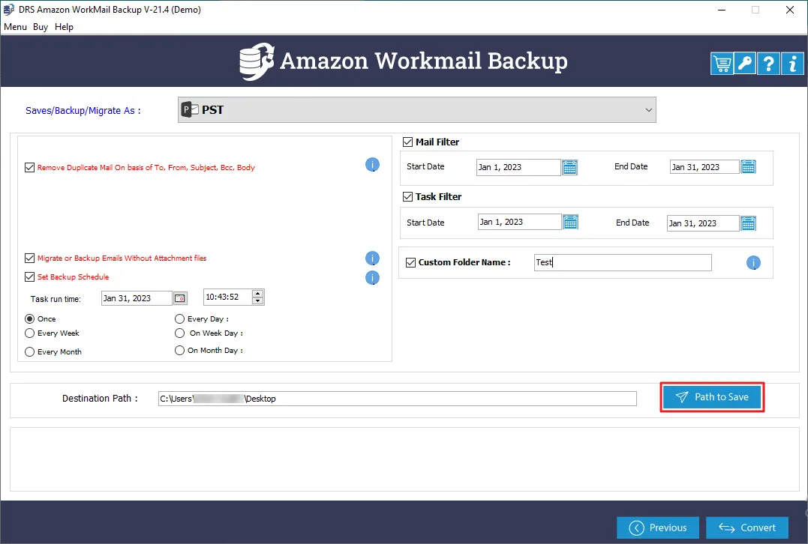The height and width of the screenshot is (544, 808).
Task: Click the Mail Filter Start Date field
Action: pos(519,167)
